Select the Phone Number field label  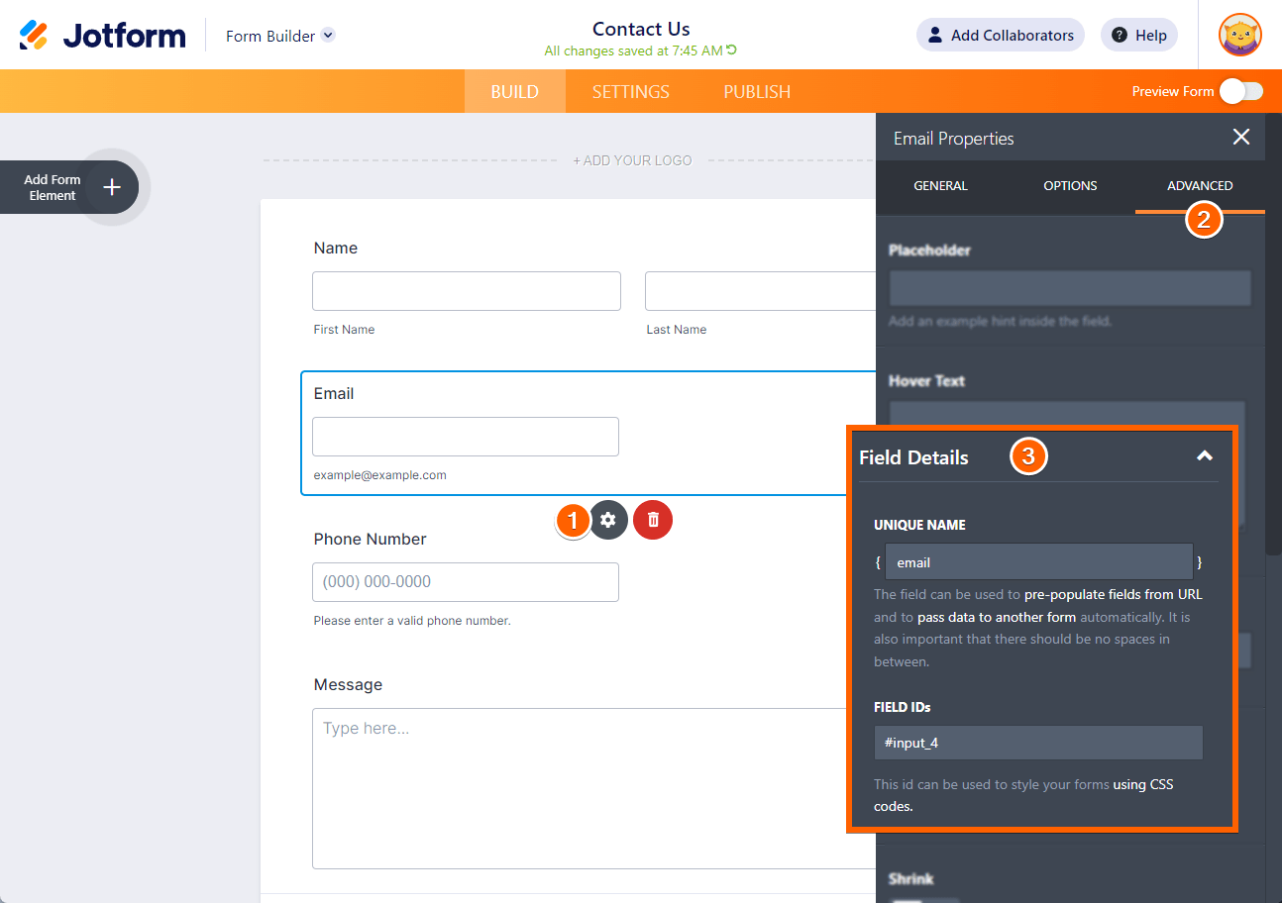click(x=371, y=540)
